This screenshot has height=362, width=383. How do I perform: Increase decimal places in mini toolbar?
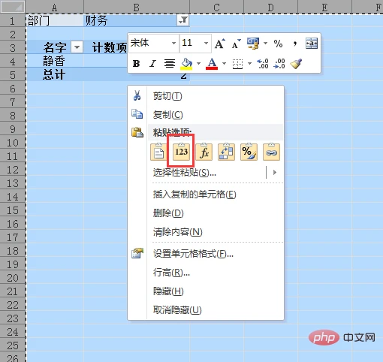pos(263,64)
